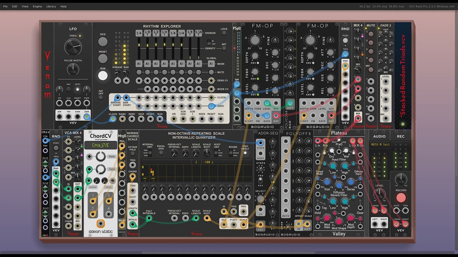This screenshot has height=257, width=458.
Task: Toggle the LFO OFST button
Action: coord(77,89)
